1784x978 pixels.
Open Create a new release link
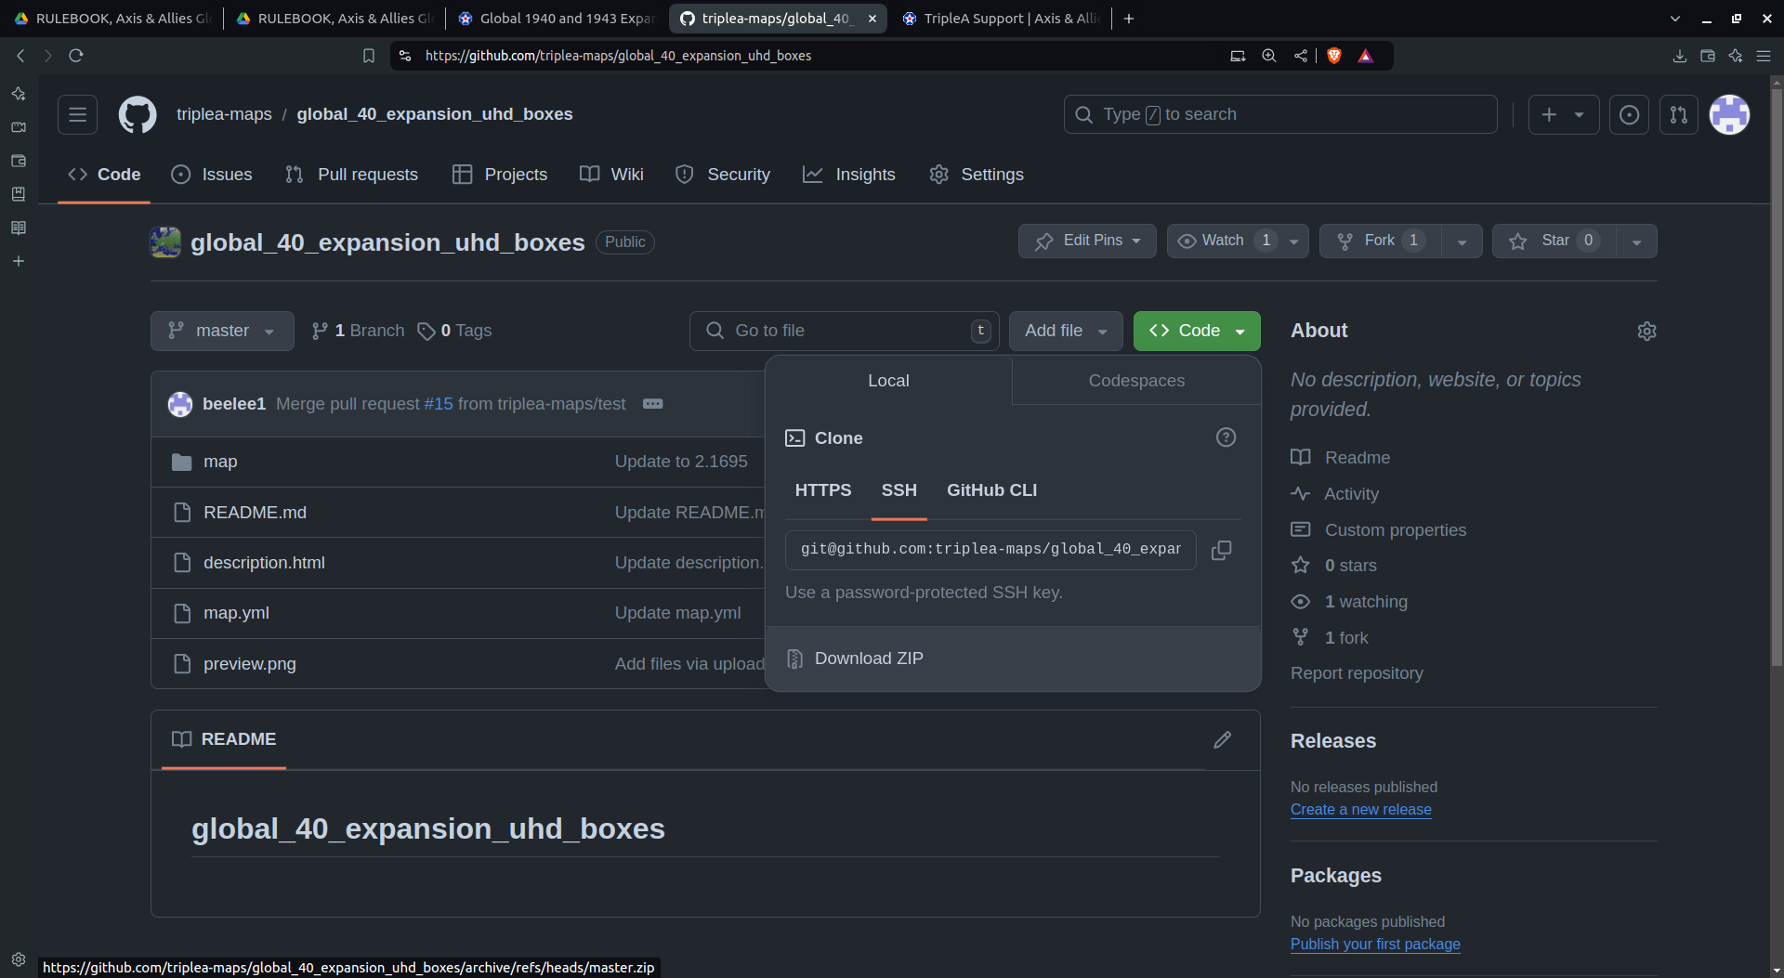pos(1360,810)
